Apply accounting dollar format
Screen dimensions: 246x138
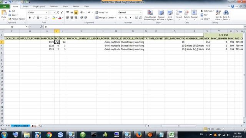coord(120,18)
